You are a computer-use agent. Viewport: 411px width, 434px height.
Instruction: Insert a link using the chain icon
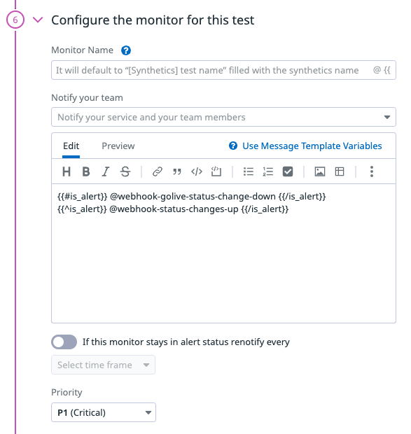[x=158, y=171]
